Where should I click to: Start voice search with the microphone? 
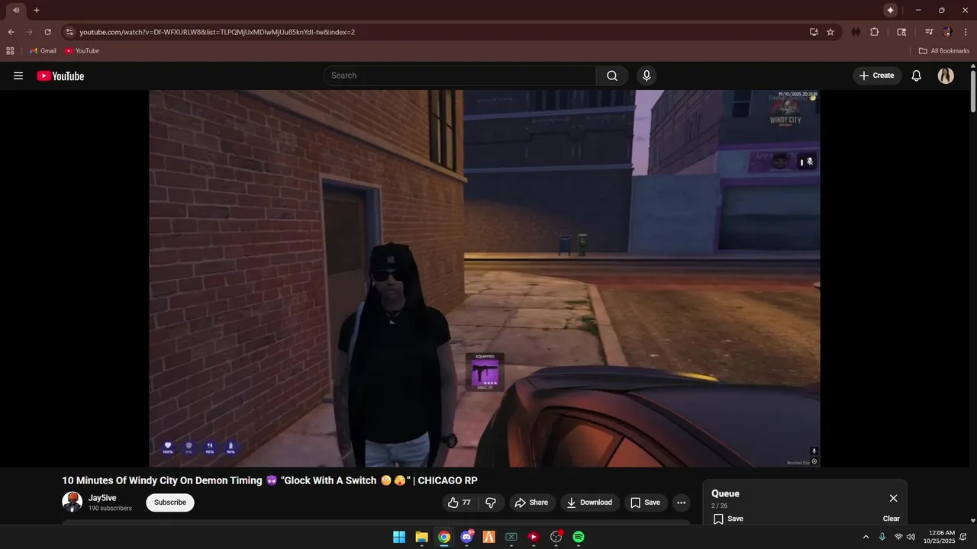point(646,75)
